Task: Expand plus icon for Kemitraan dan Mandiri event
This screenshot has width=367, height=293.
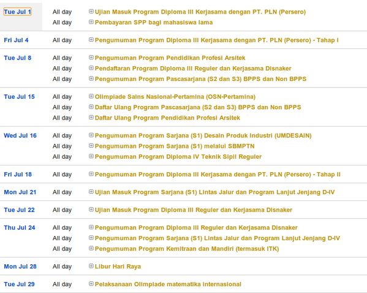Action: tap(91, 248)
